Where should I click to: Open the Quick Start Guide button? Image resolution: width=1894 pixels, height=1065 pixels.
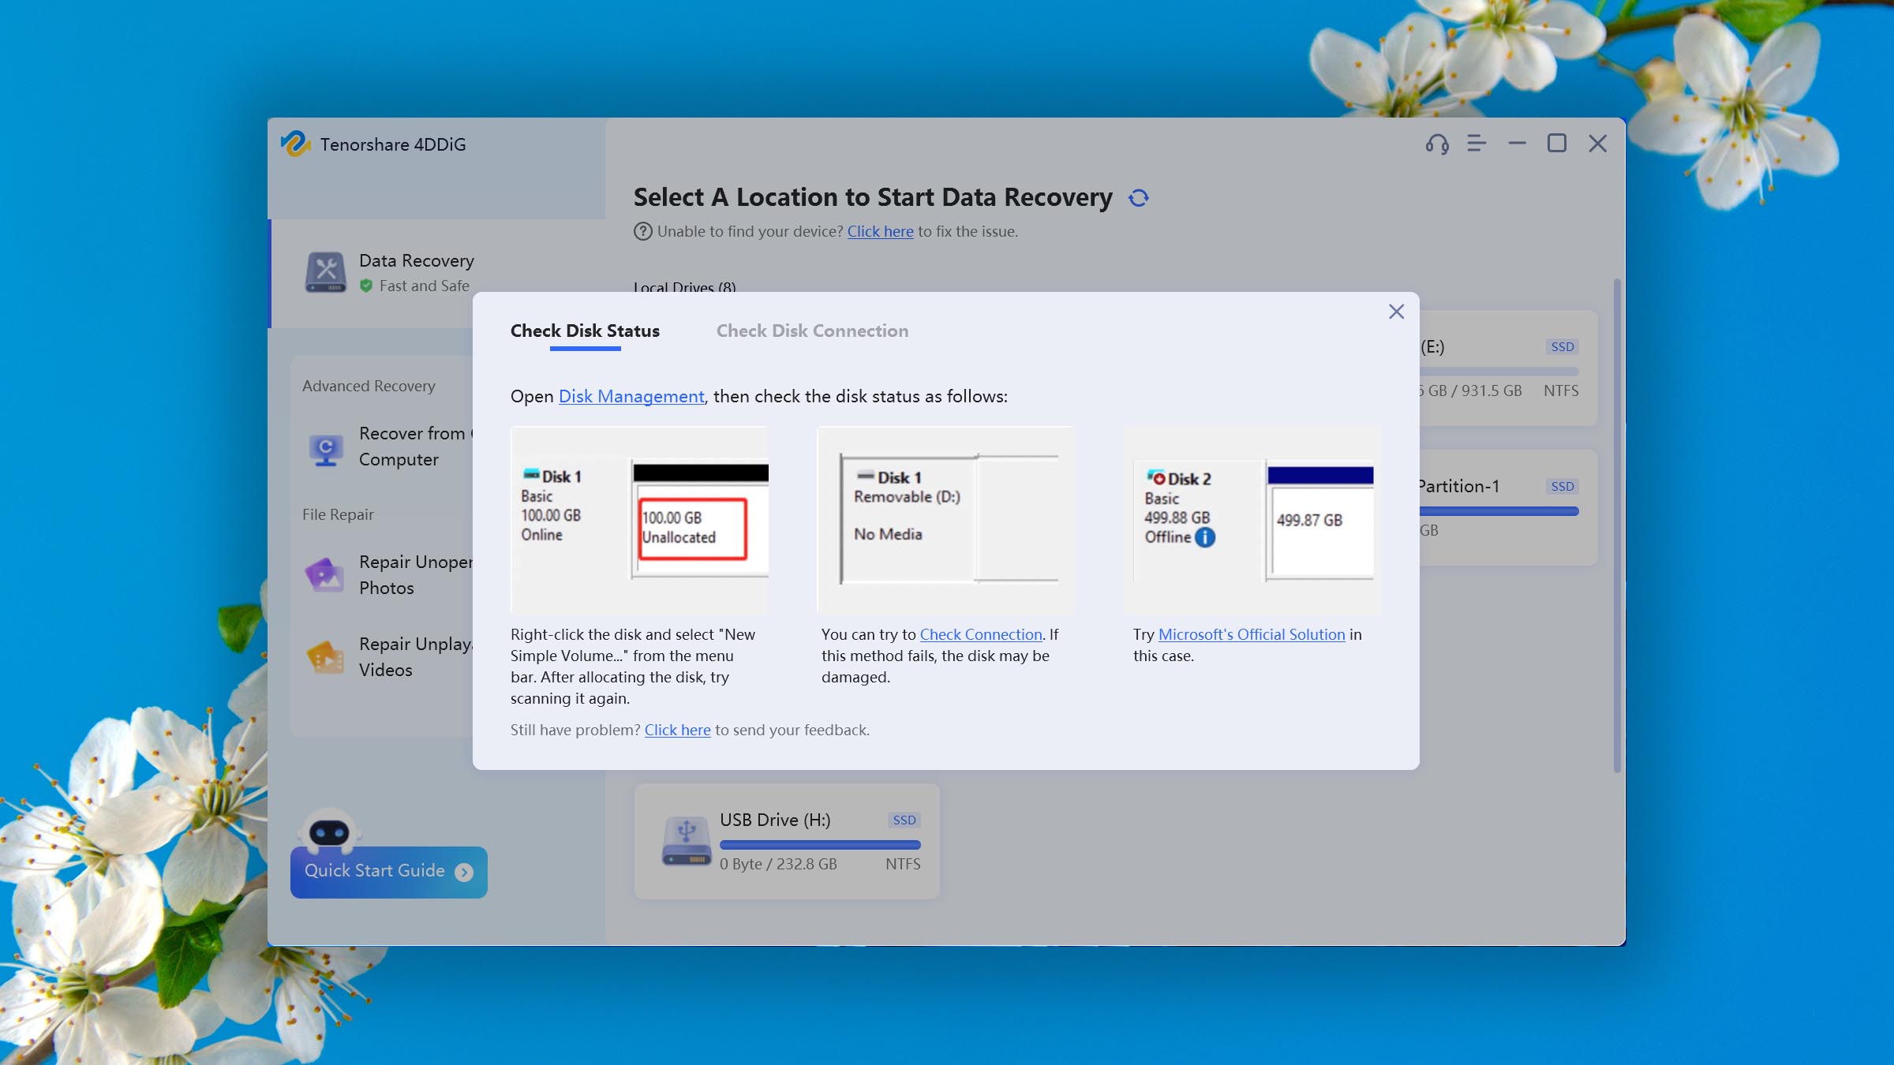pos(389,872)
